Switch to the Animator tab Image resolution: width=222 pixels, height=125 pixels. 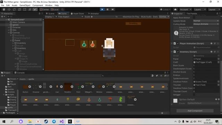(x=93, y=14)
